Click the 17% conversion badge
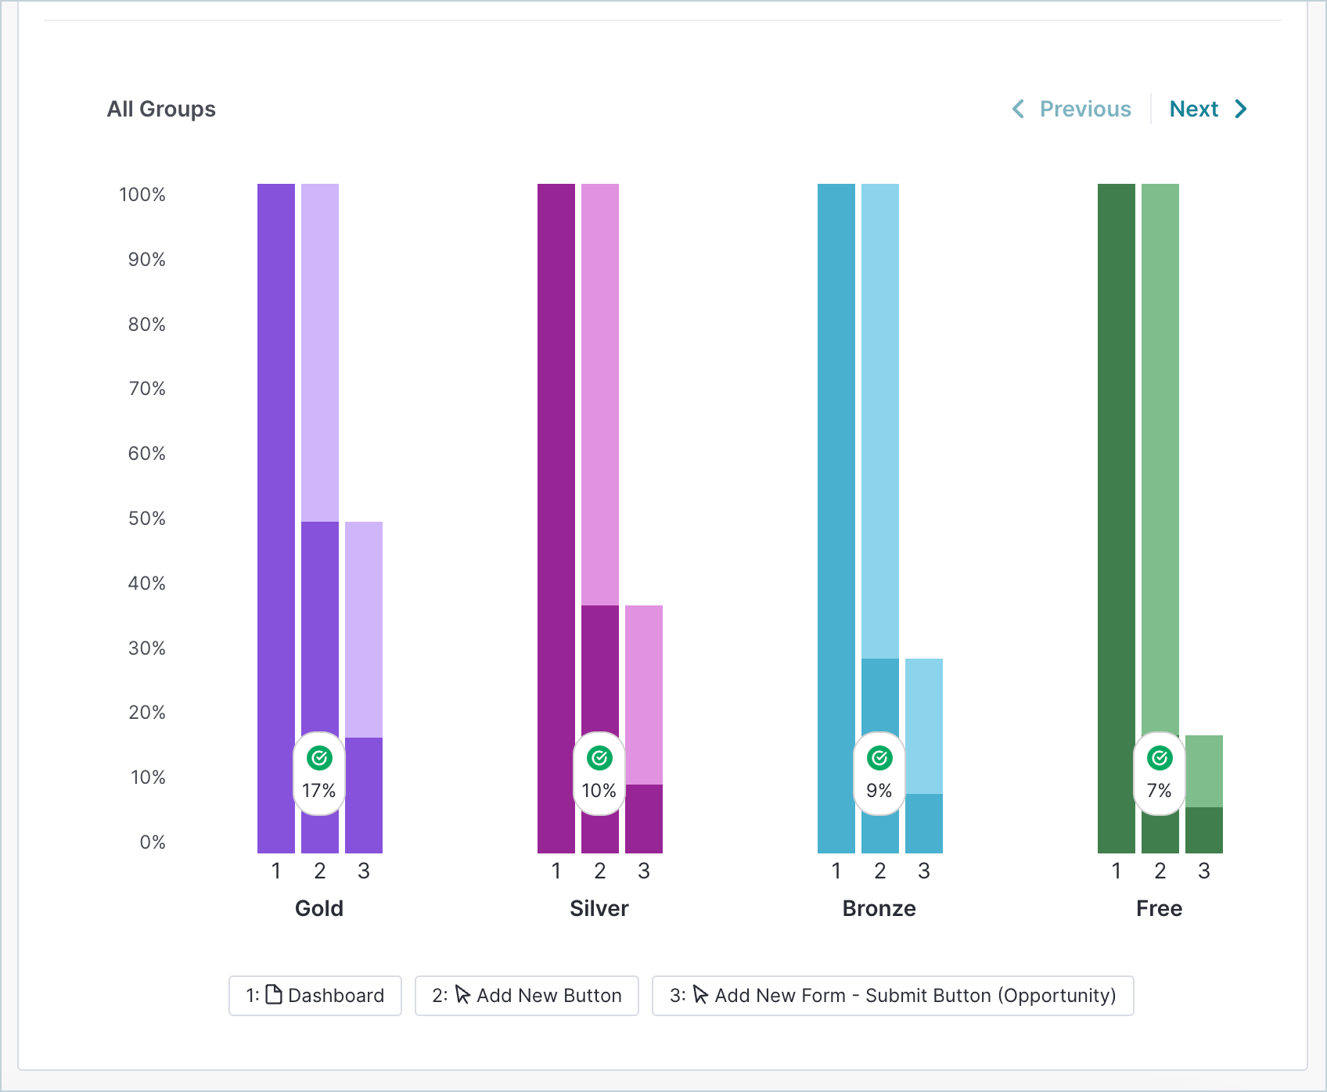Image resolution: width=1327 pixels, height=1092 pixels. (x=319, y=774)
